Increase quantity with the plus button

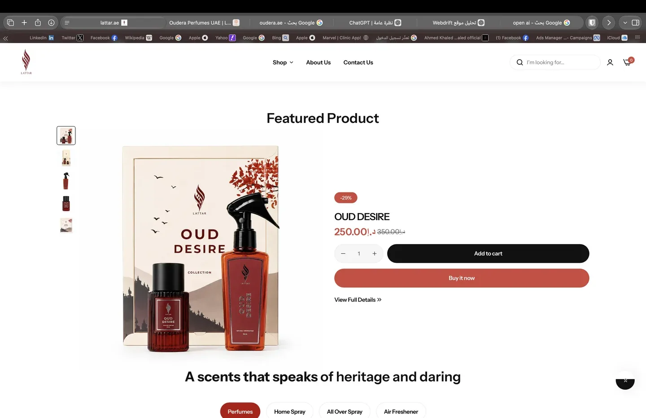point(375,254)
